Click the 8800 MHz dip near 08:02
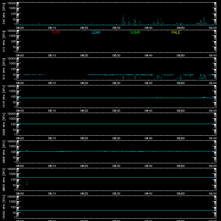 (27, 181)
